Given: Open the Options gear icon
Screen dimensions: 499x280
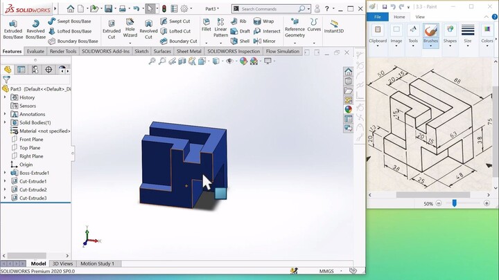Looking at the screenshot, I should (x=184, y=9).
